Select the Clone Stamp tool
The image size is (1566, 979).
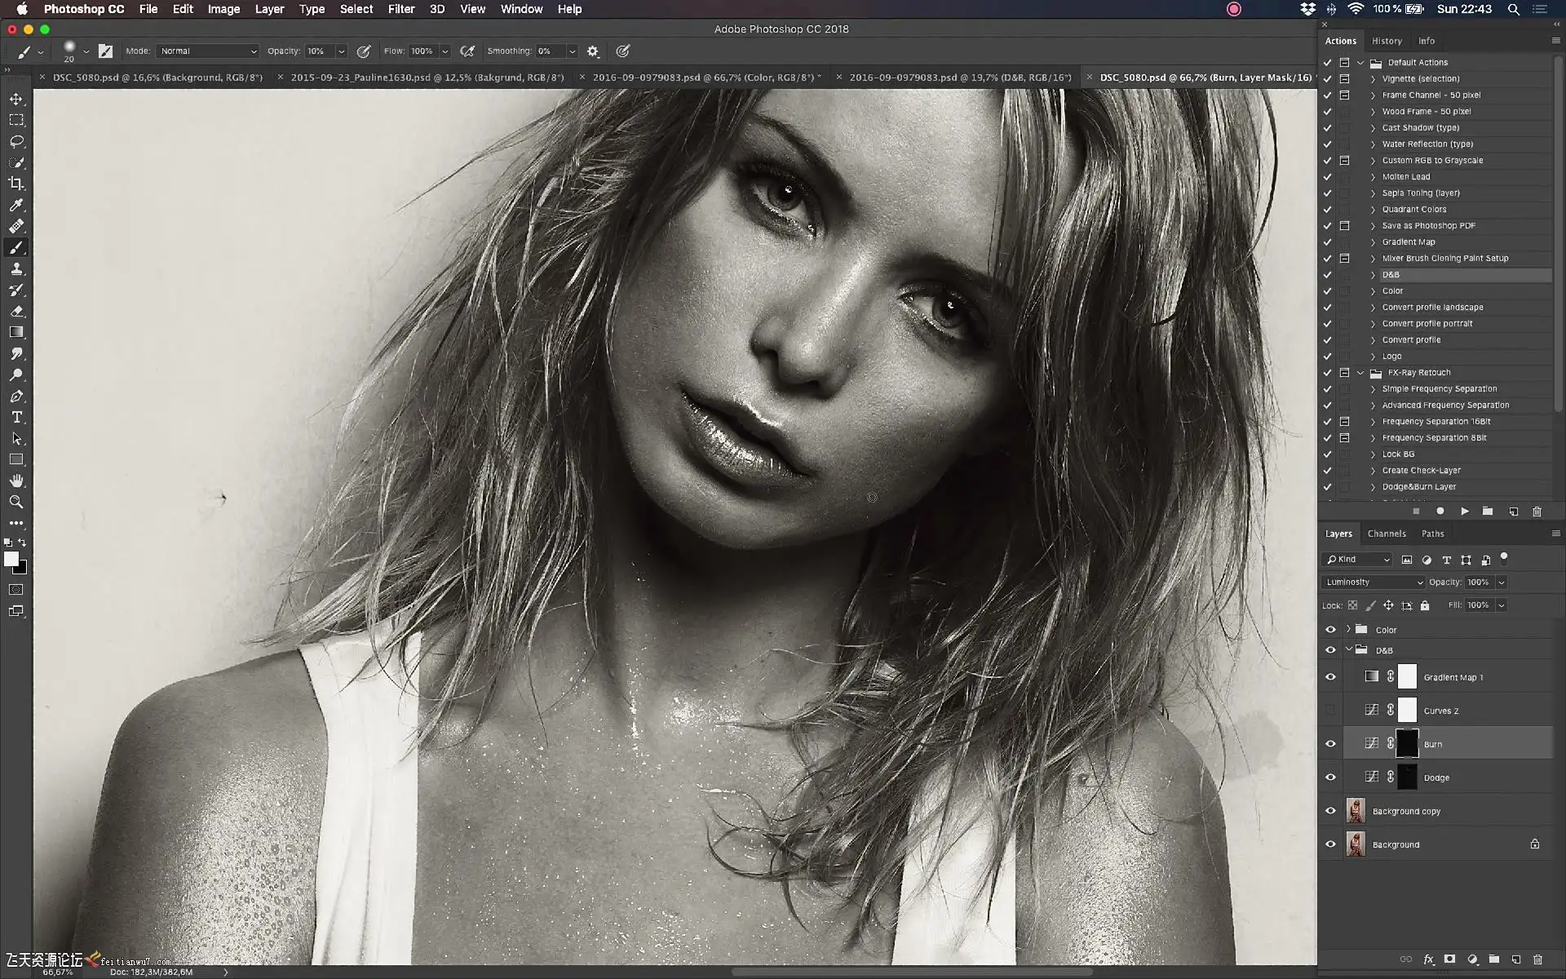click(16, 268)
